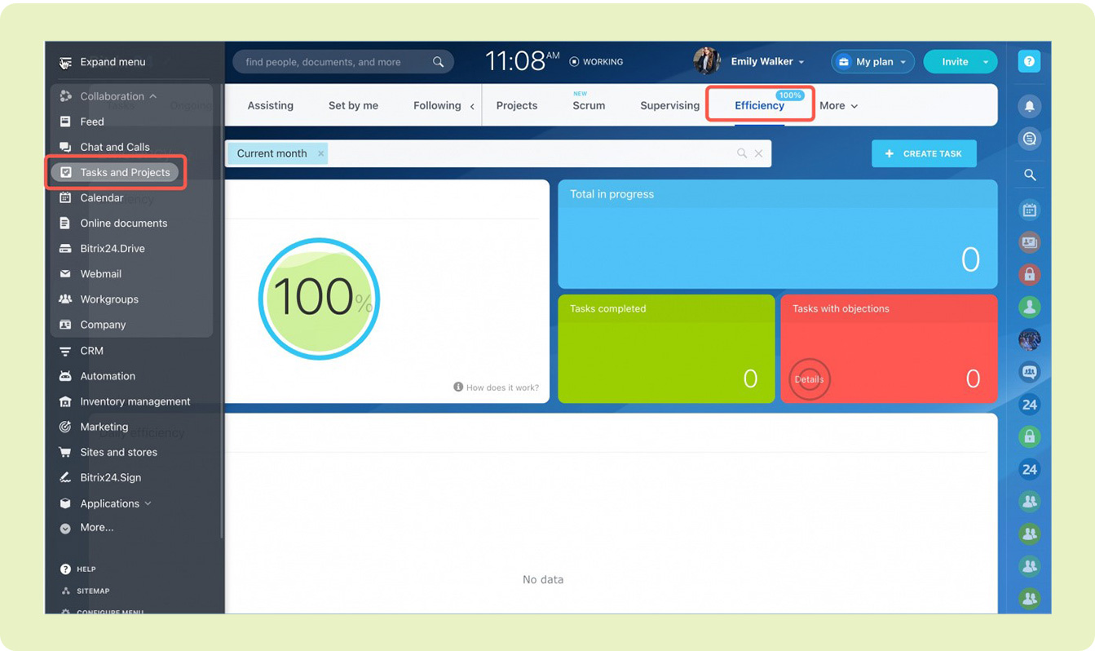
Task: Open Webmail in the left sidebar
Action: pos(100,274)
